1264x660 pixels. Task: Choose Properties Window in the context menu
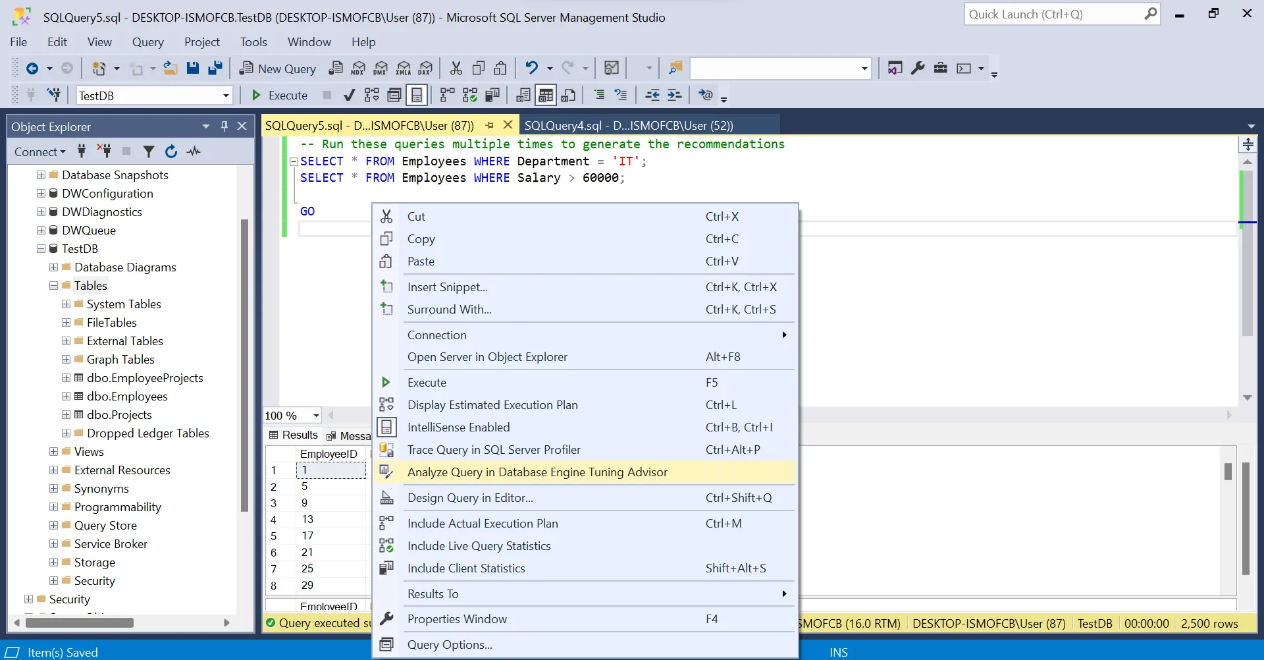(x=585, y=619)
